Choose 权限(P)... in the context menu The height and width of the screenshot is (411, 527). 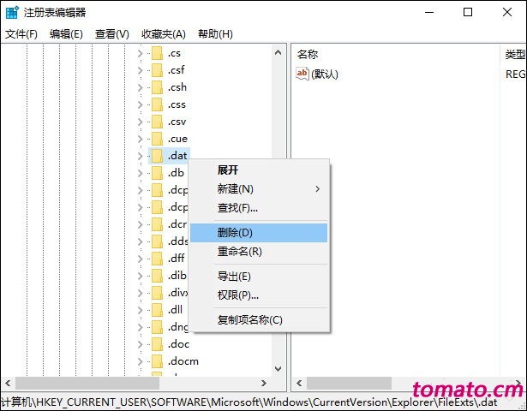click(x=259, y=295)
